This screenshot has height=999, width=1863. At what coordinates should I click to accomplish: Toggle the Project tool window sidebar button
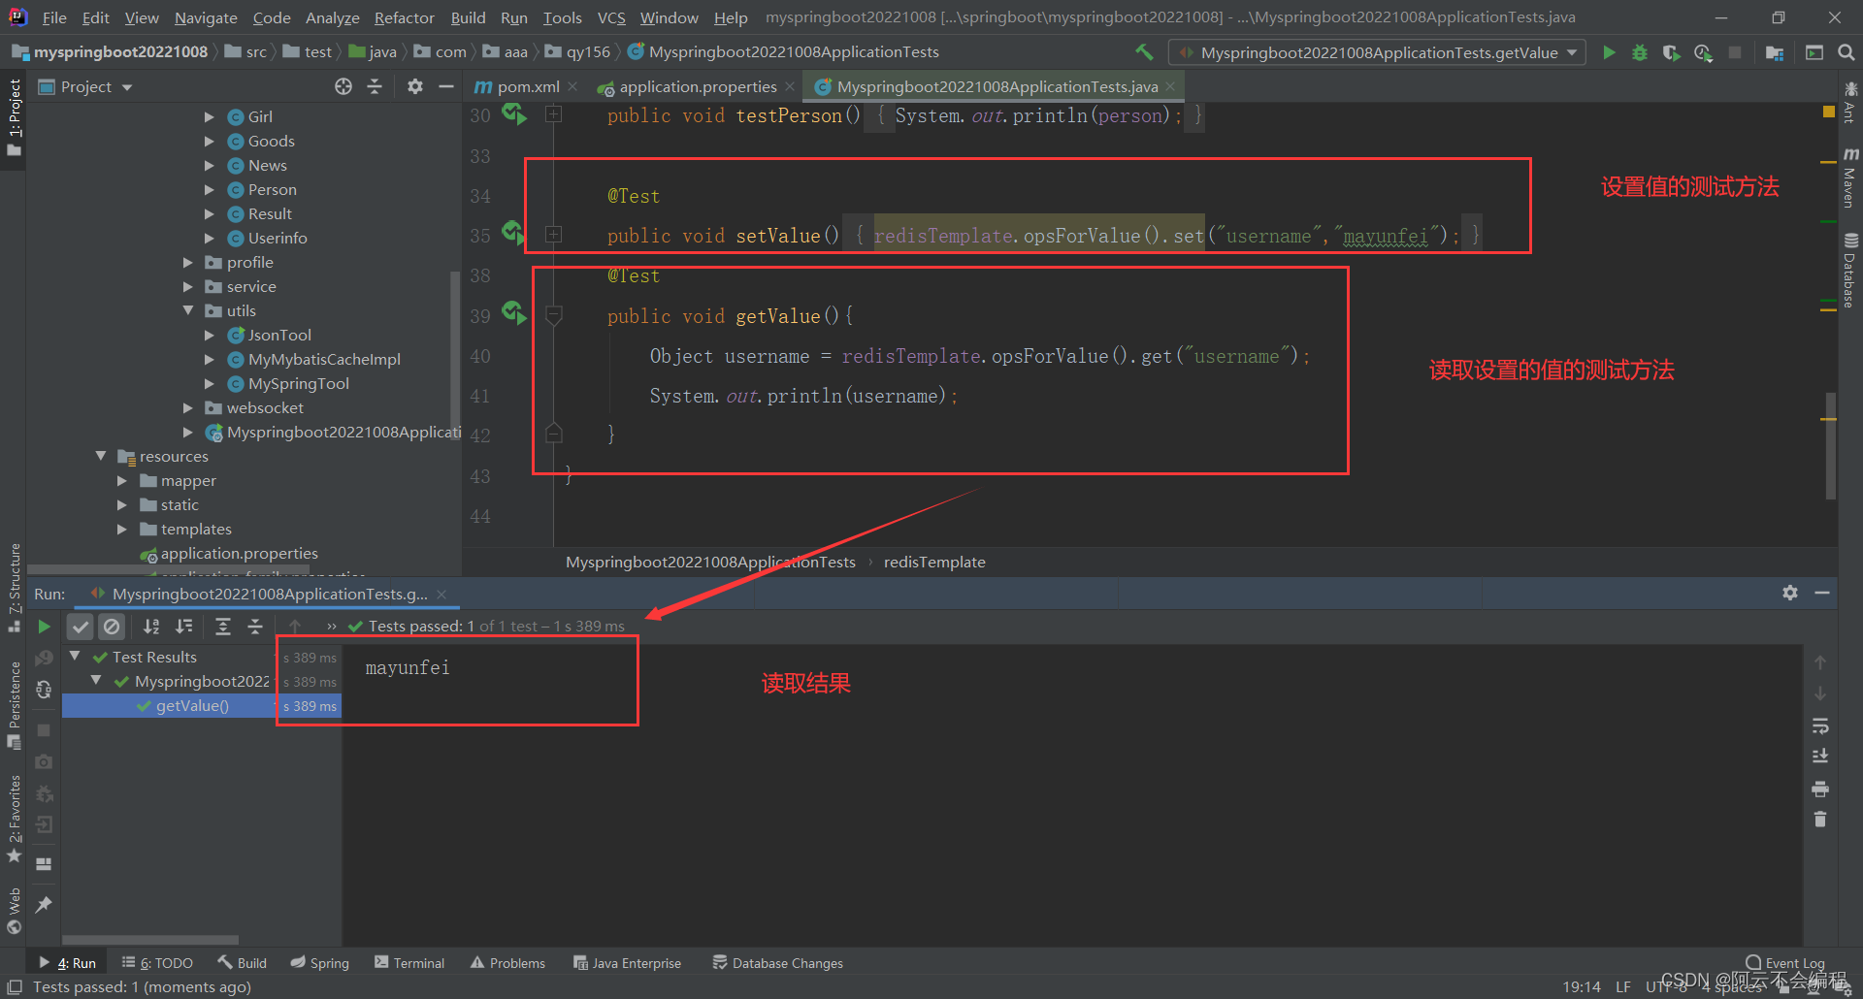(x=14, y=116)
